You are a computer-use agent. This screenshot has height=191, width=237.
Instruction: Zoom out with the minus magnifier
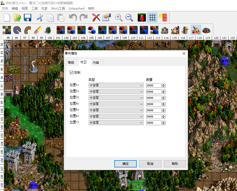[x=129, y=17]
